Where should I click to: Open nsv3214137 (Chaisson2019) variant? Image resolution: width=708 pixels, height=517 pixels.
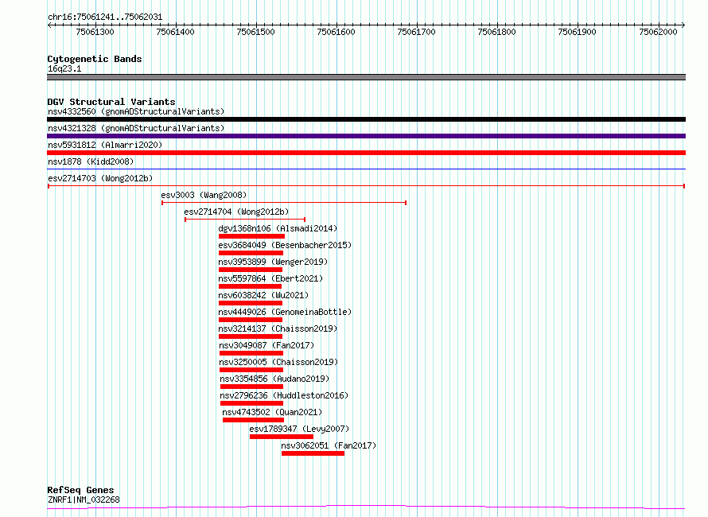(278, 328)
